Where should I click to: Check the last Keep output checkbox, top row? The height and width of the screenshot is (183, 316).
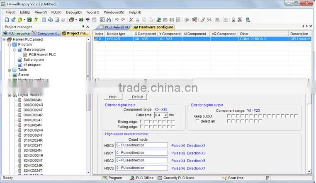pos(296,116)
